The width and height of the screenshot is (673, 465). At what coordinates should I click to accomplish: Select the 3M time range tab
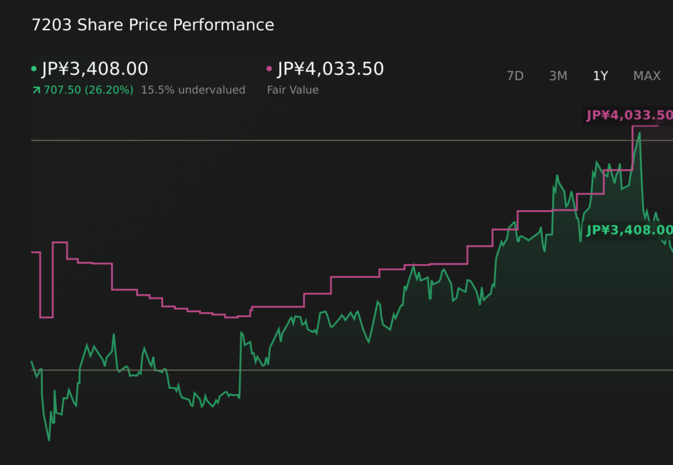558,76
